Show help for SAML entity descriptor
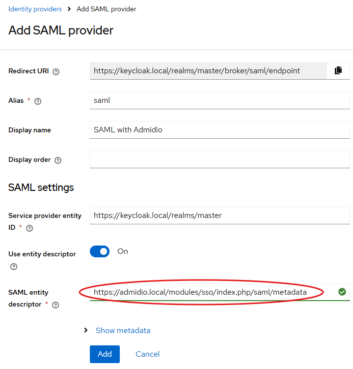 (x=55, y=305)
